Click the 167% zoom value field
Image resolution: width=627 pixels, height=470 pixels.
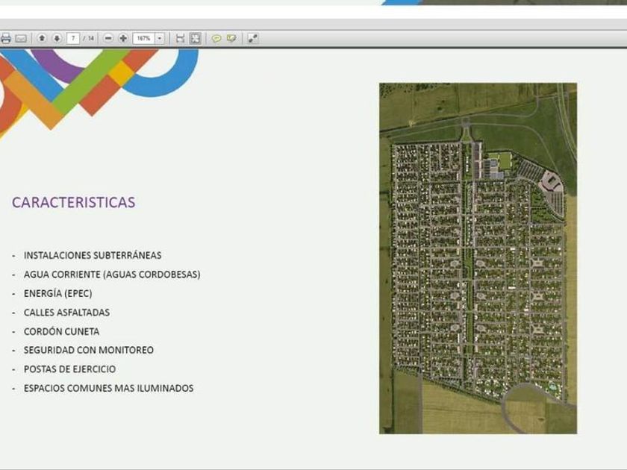pyautogui.click(x=143, y=38)
